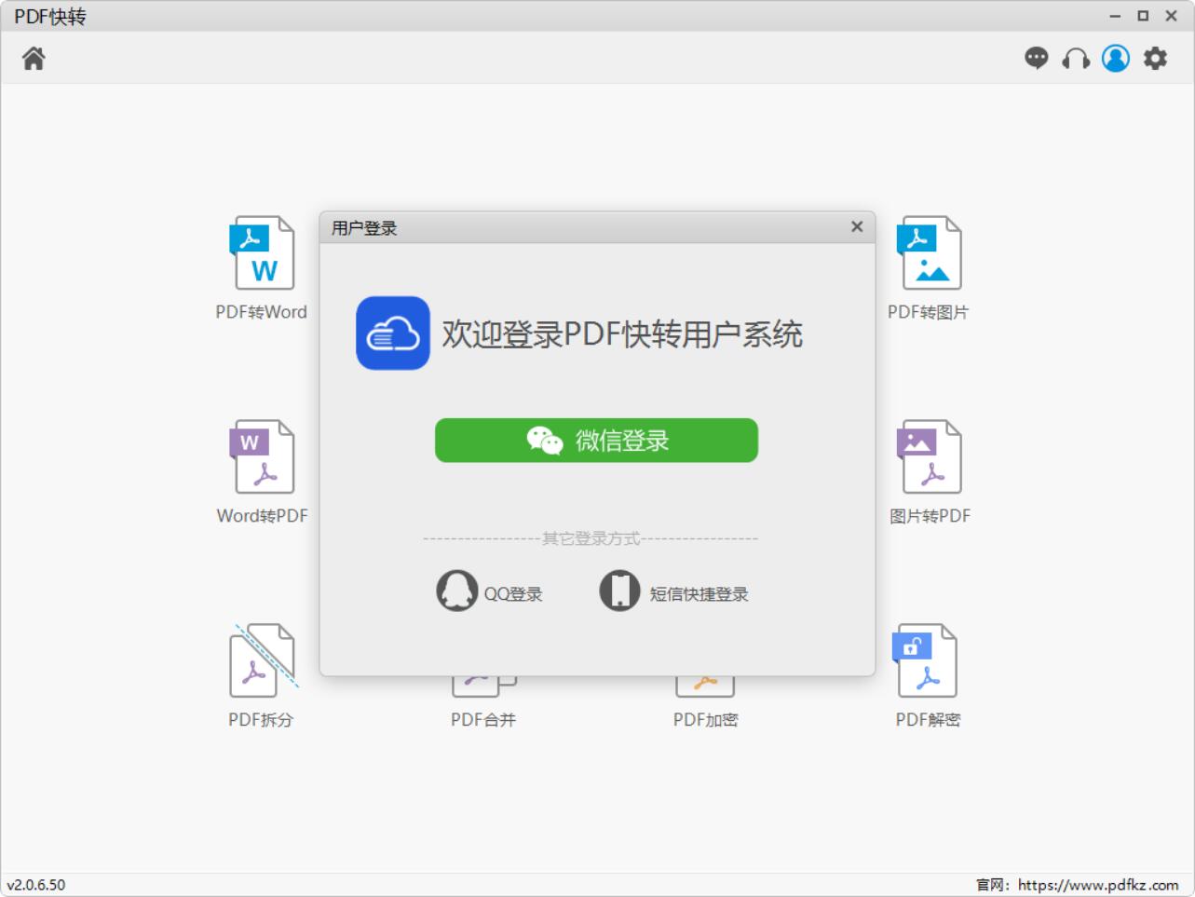The height and width of the screenshot is (897, 1195).
Task: Choose 短信快捷登录 text link
Action: (x=699, y=594)
